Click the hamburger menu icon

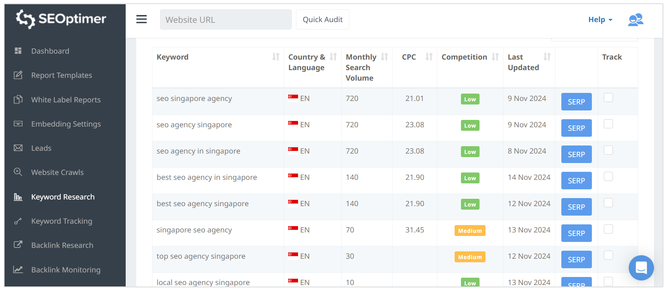141,19
